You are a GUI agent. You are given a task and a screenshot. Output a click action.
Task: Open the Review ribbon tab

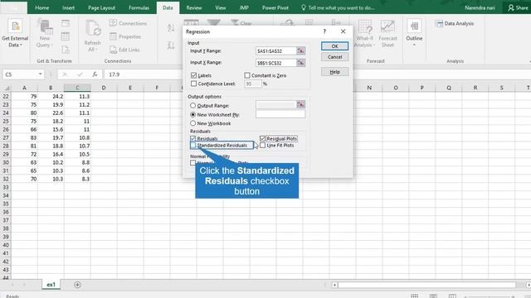[194, 7]
